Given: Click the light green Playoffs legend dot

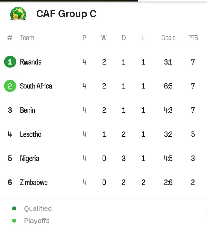Looking at the screenshot, I should pyautogui.click(x=14, y=221).
